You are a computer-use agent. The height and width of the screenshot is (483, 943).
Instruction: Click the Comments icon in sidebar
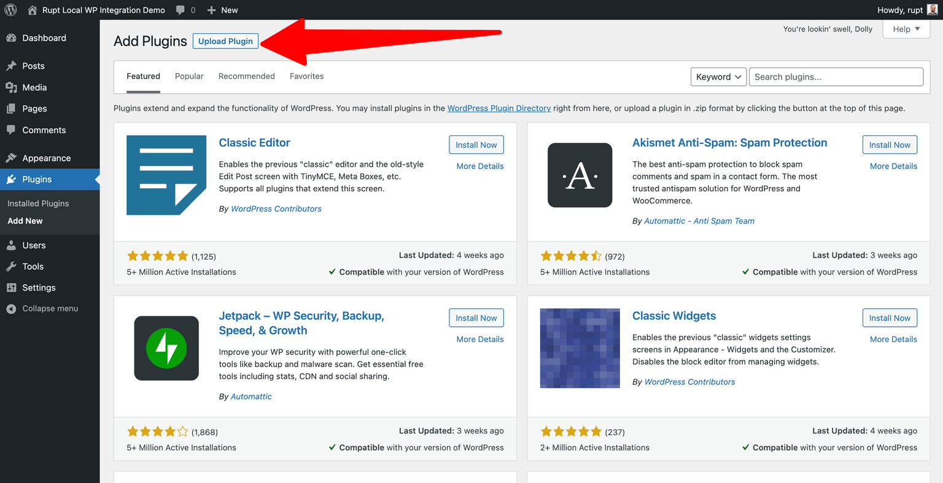pos(11,130)
